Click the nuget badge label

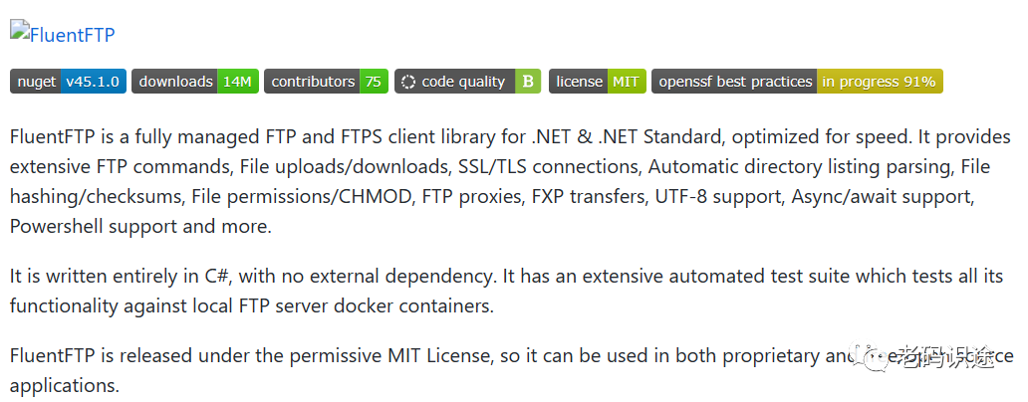[36, 82]
